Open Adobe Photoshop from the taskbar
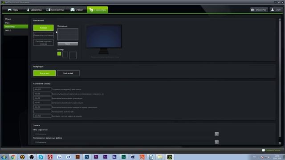Viewport: 285px width, 160px height. (87, 157)
